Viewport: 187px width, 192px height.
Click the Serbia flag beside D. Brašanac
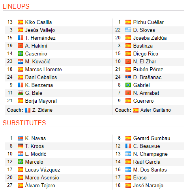click(128, 77)
